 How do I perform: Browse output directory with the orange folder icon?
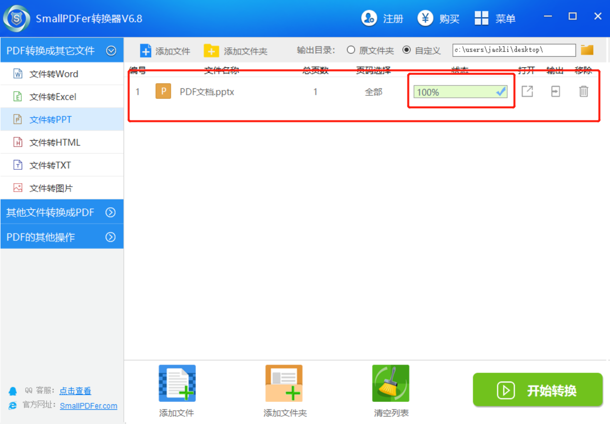coord(587,50)
